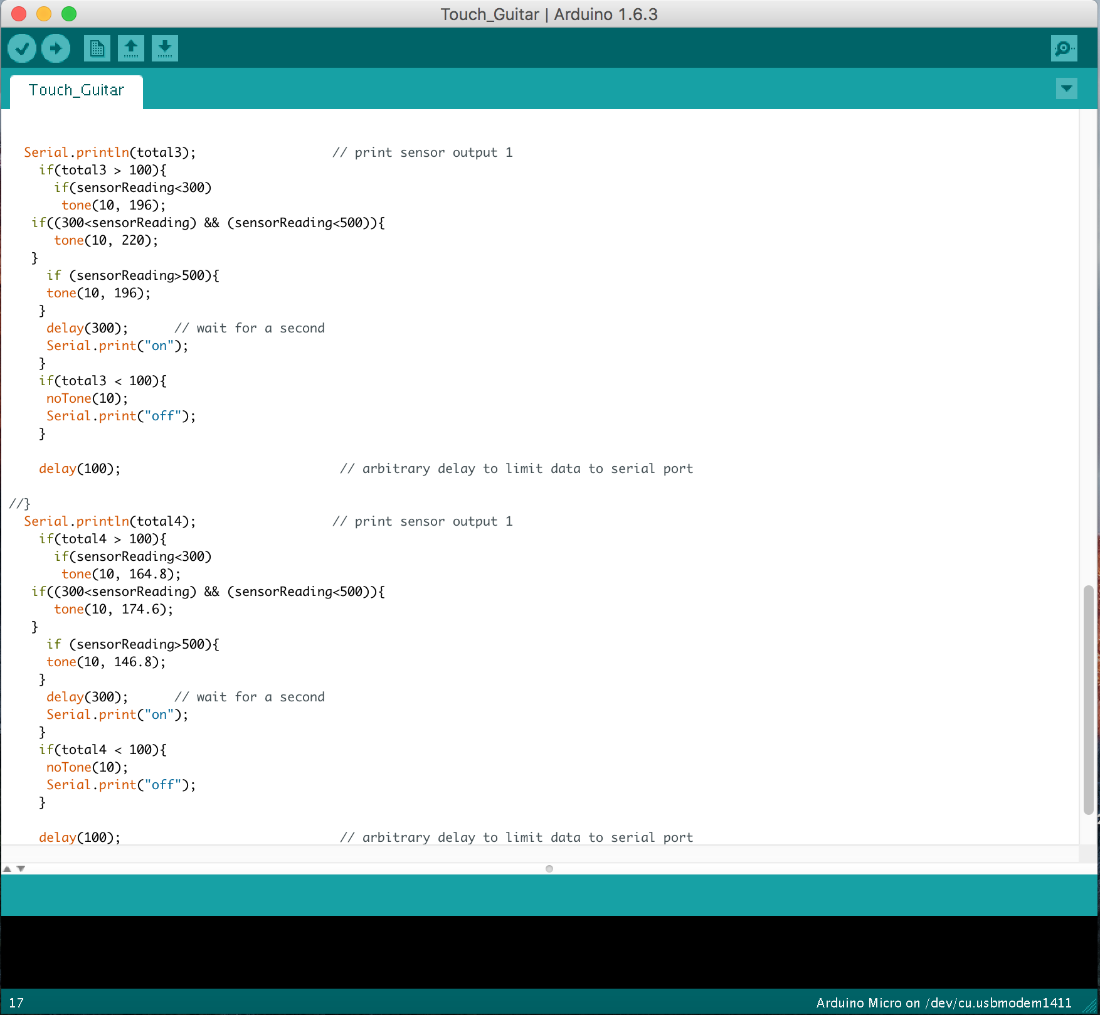
Task: Click the commented '//}' line
Action: (x=20, y=504)
